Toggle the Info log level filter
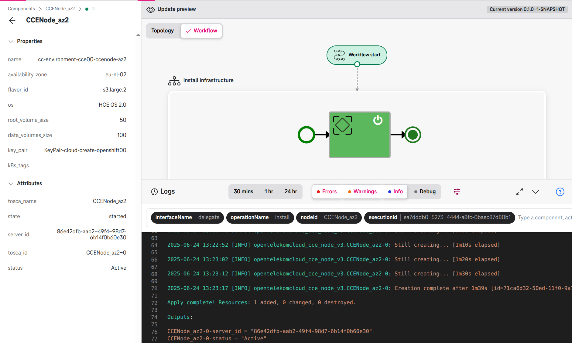 click(x=396, y=191)
